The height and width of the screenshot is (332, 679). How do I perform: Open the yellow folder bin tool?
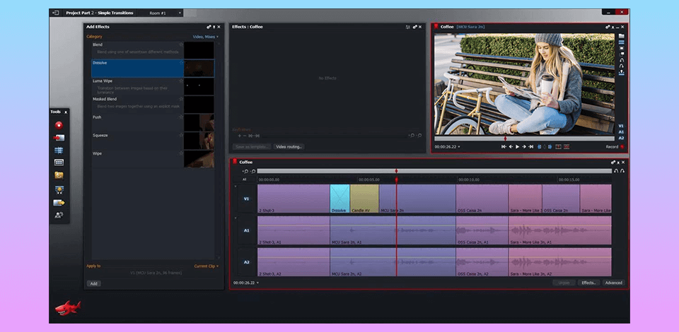tap(59, 175)
